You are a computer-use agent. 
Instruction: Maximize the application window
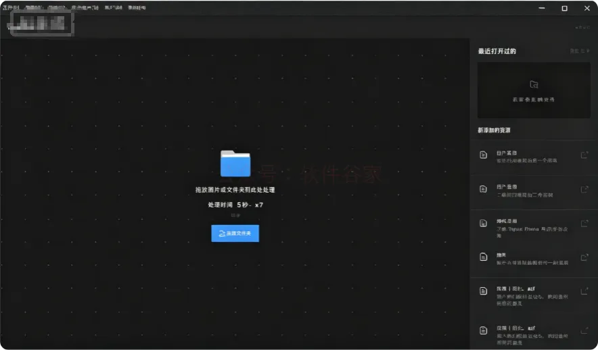(x=564, y=8)
